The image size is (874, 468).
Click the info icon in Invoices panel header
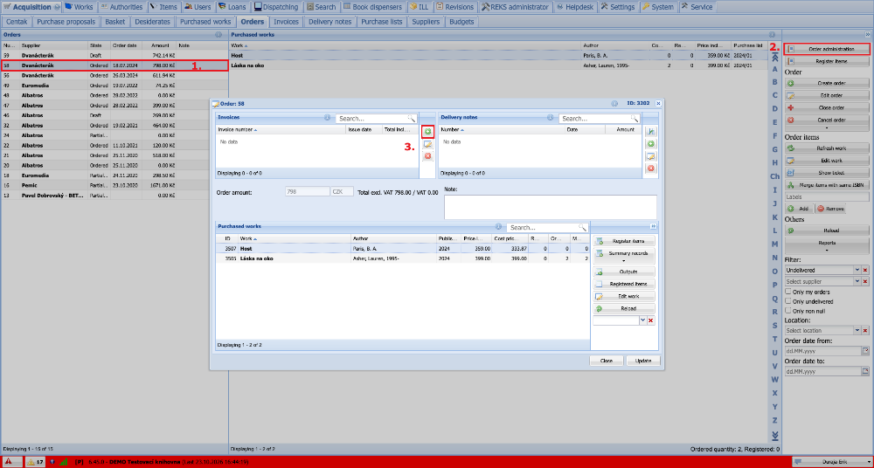click(x=328, y=118)
